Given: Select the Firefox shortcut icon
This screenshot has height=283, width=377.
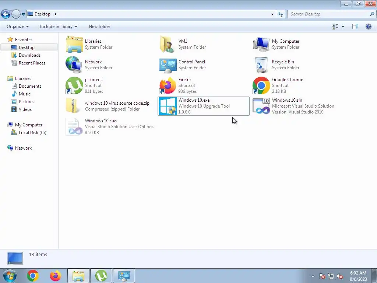Looking at the screenshot, I should pyautogui.click(x=168, y=85).
